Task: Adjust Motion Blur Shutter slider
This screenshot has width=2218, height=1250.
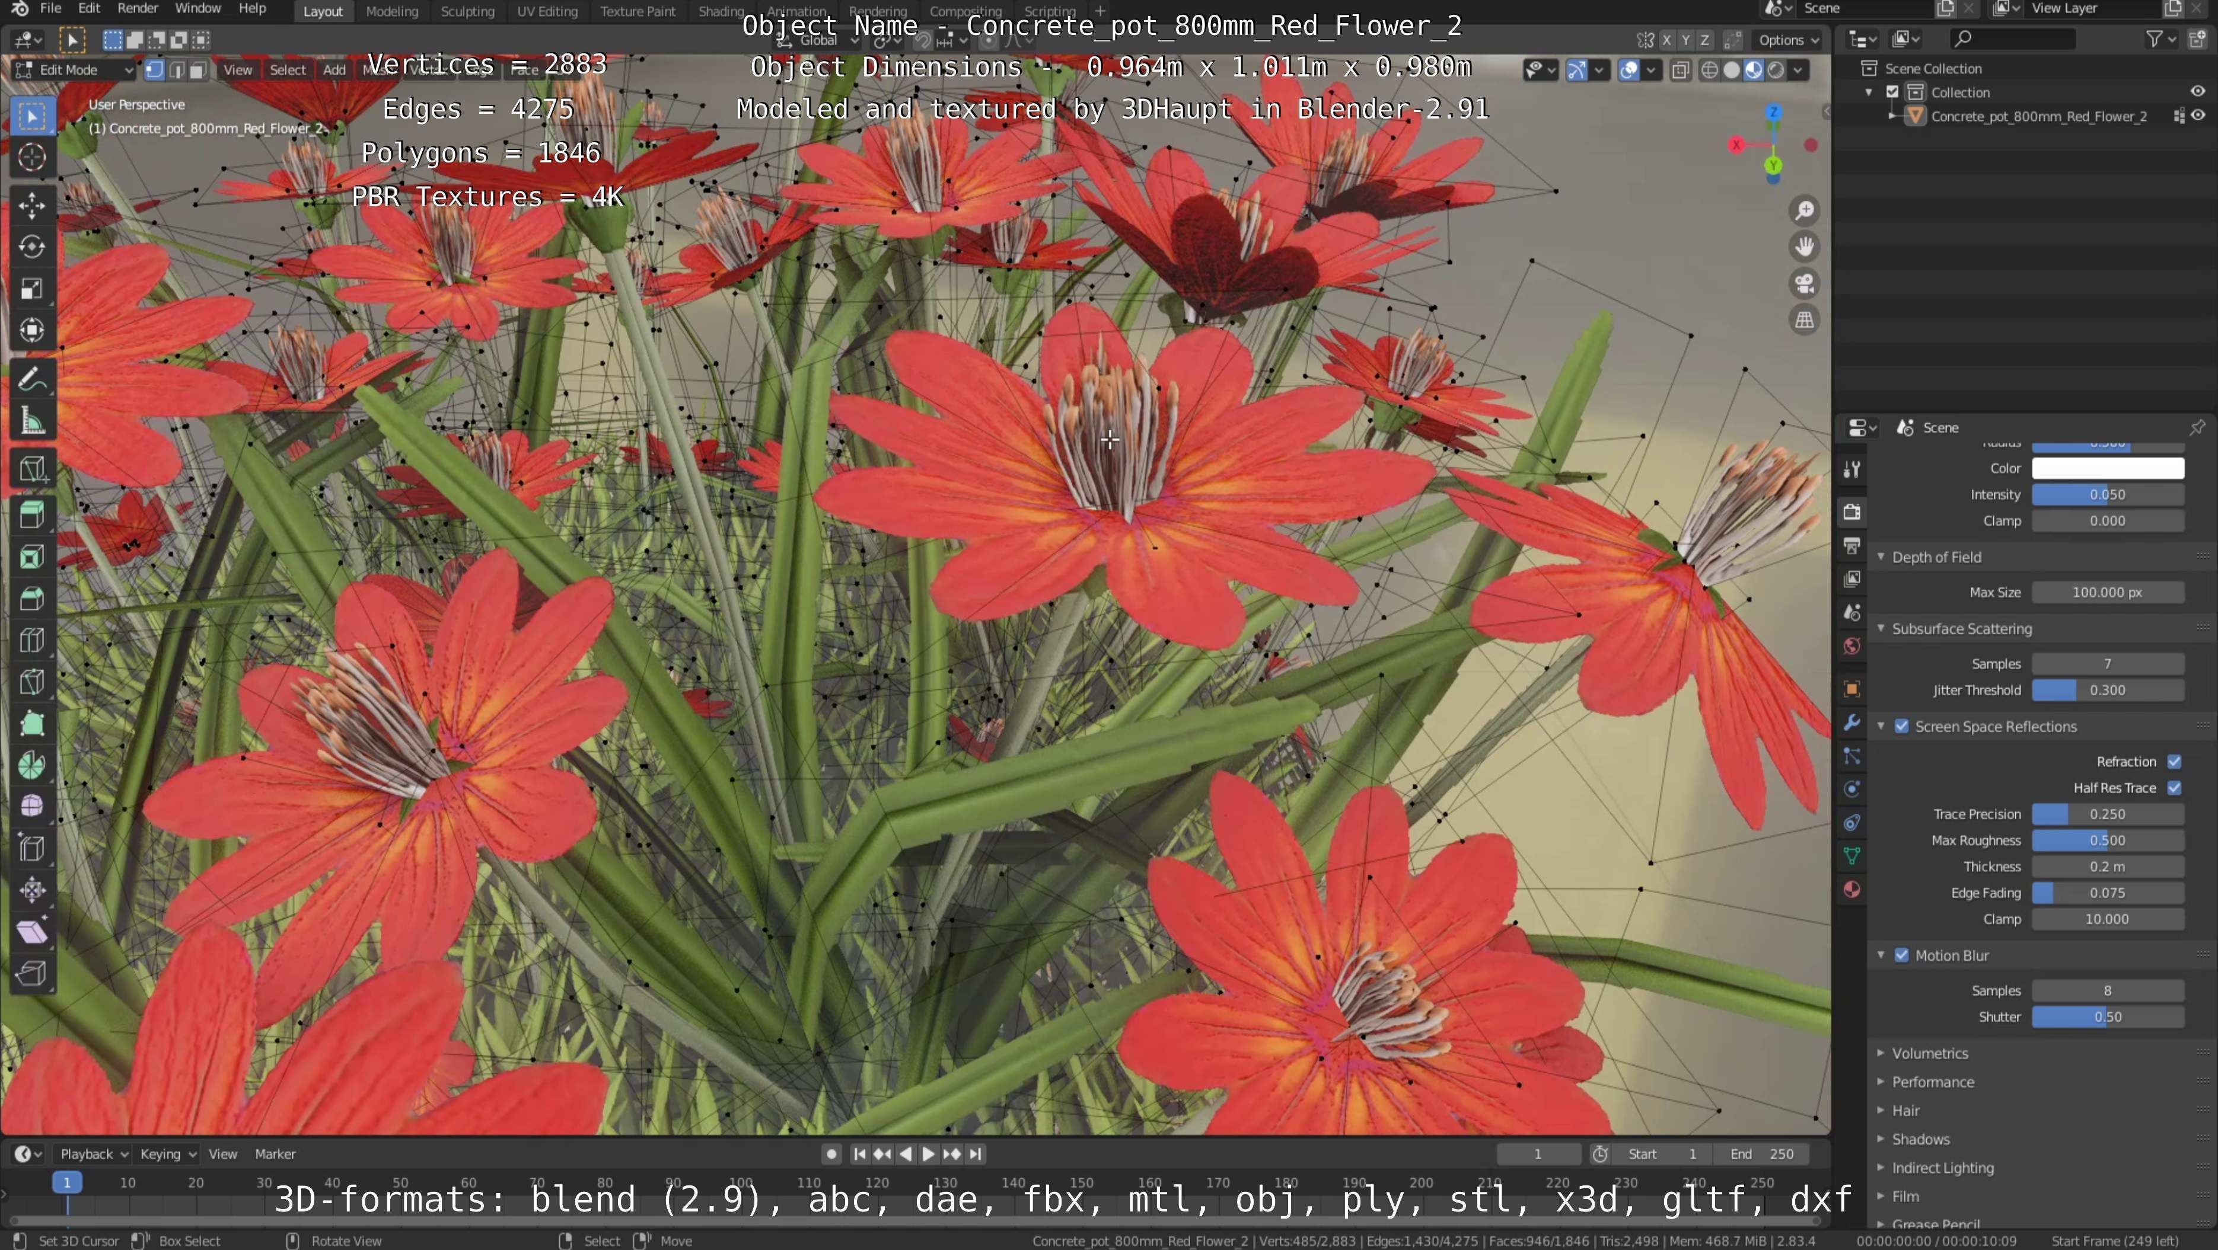Action: [2108, 1018]
